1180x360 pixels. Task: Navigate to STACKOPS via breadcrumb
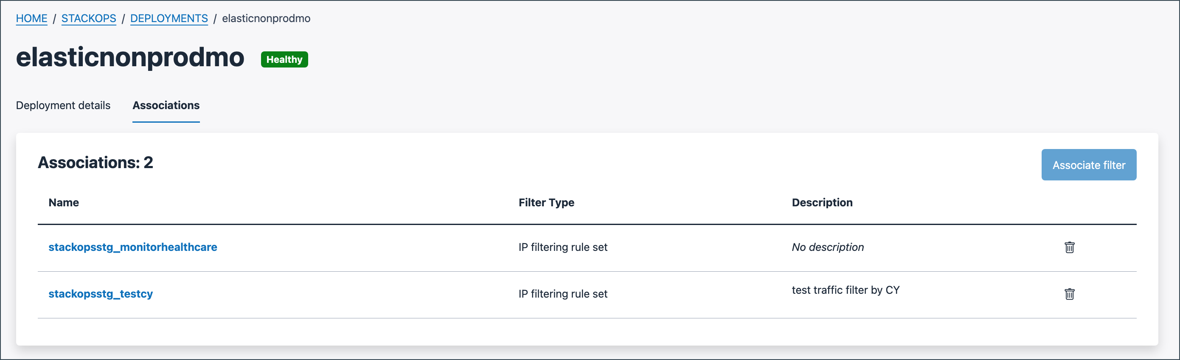coord(89,18)
